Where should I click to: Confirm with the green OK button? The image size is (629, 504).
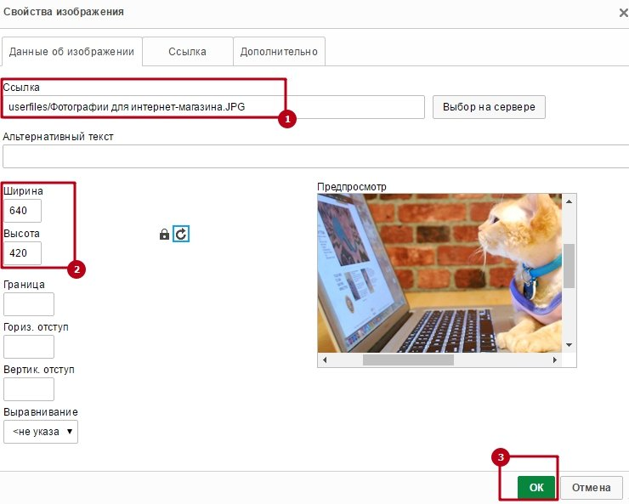(x=536, y=487)
